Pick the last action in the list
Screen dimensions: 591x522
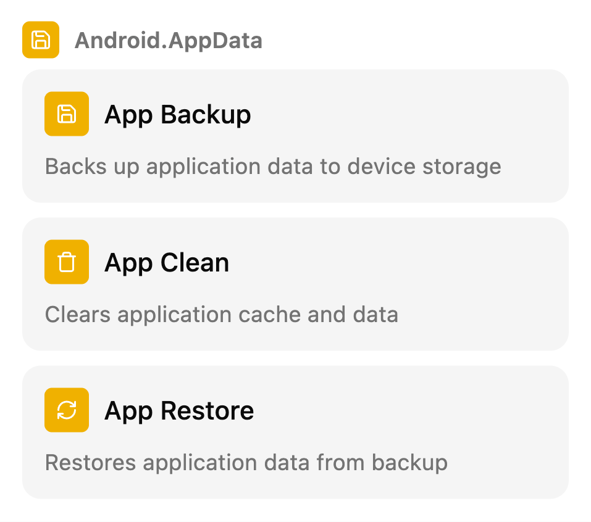click(295, 432)
